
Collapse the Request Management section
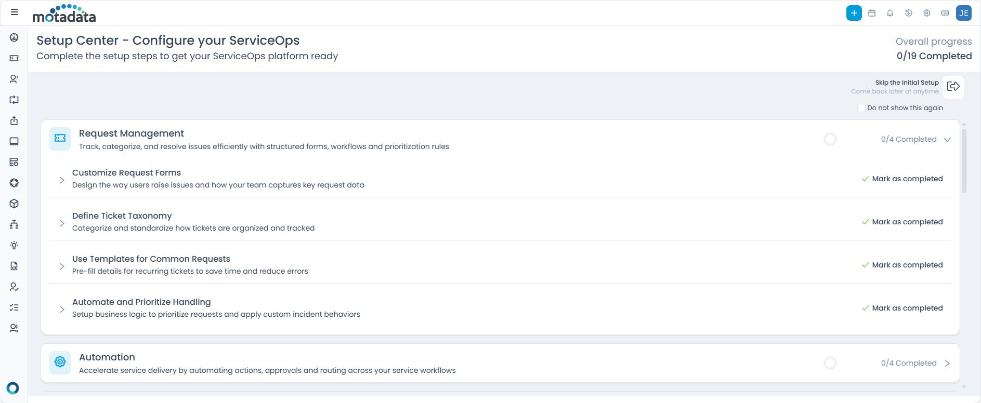pos(947,140)
